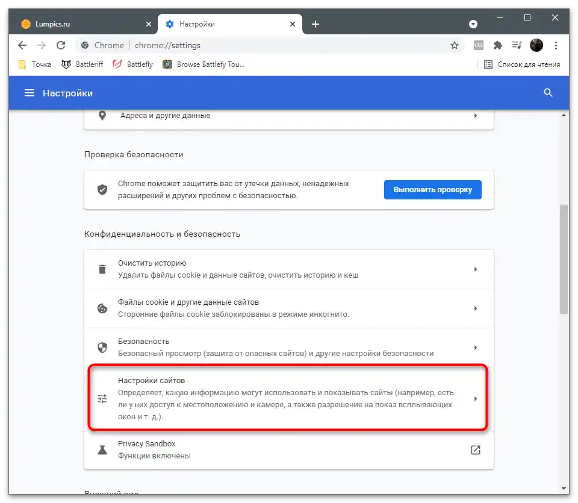Open Список для чтения reading list
This screenshot has width=578, height=503.
click(x=522, y=64)
